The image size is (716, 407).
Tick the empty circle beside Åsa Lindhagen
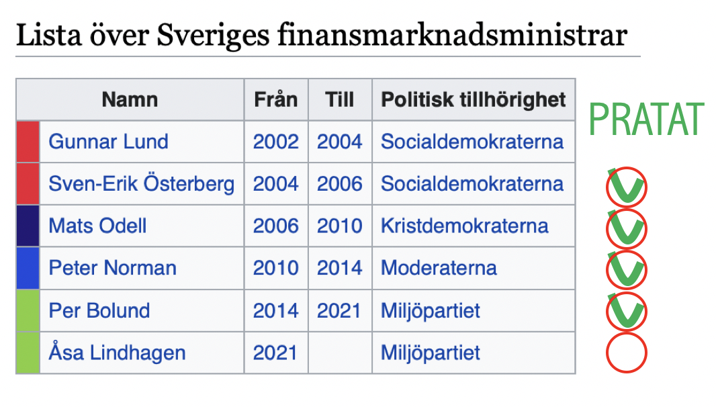click(x=626, y=353)
